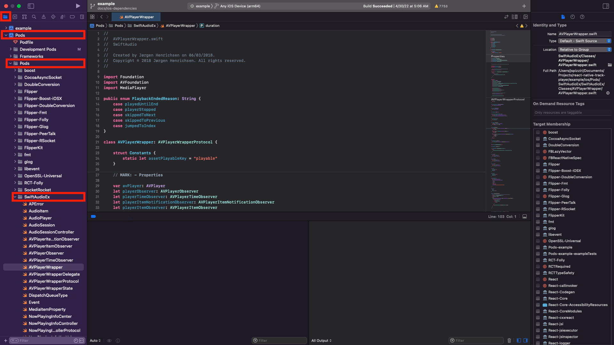Go forward in editor history
Image resolution: width=614 pixels, height=345 pixels.
coord(107,17)
